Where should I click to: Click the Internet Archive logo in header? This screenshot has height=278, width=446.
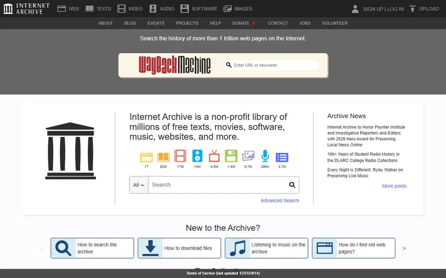[x=26, y=8]
